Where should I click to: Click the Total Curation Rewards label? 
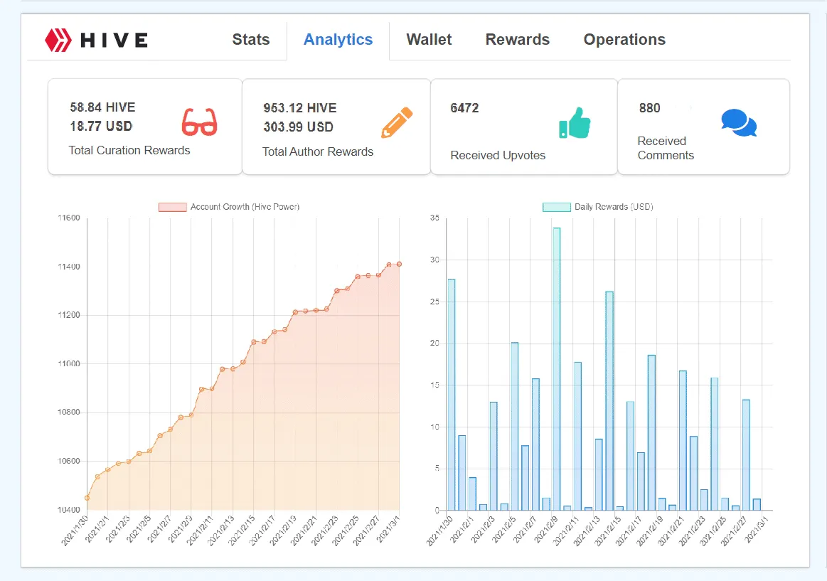[x=129, y=150]
